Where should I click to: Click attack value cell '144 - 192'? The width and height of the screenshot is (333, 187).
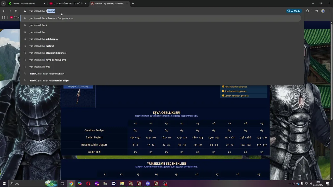coord(135,138)
